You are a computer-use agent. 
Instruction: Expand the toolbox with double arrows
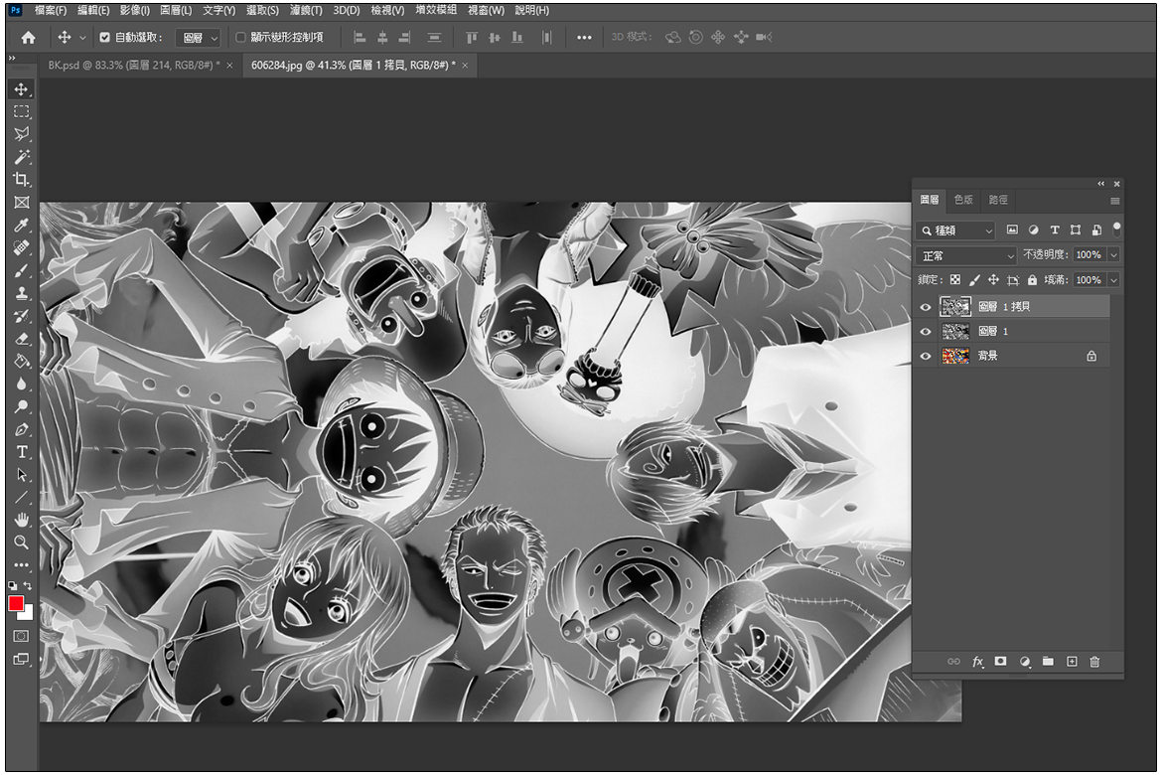12,58
